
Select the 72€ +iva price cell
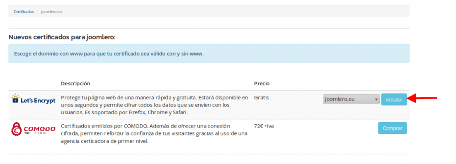coord(264,126)
